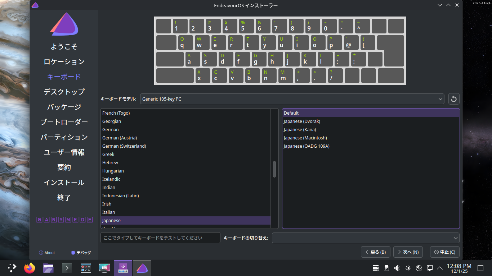Viewport: 492px width, 276px height.
Task: Reset keyboard model with the circular arrow button
Action: coord(454,99)
